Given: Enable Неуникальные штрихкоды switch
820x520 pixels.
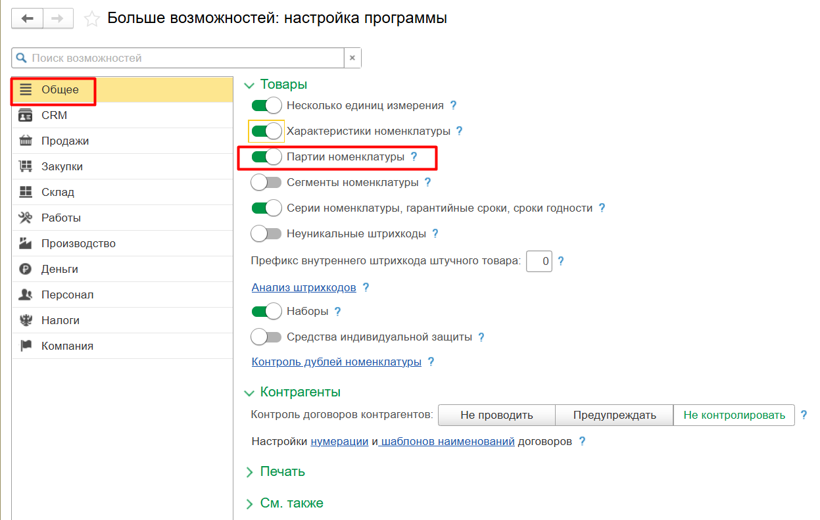Looking at the screenshot, I should (x=266, y=233).
